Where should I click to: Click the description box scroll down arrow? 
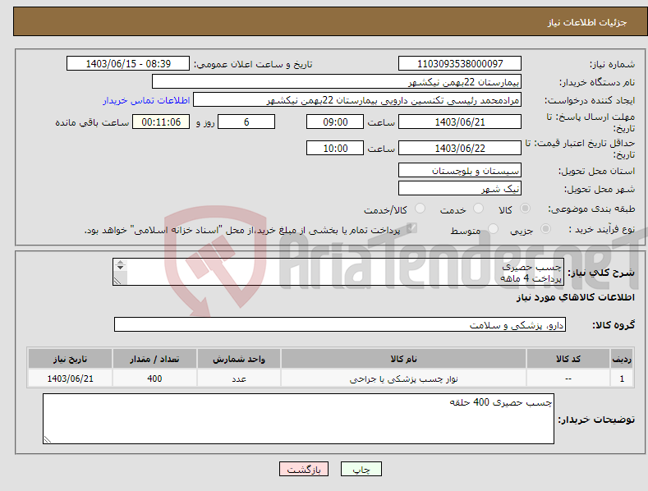point(120,268)
